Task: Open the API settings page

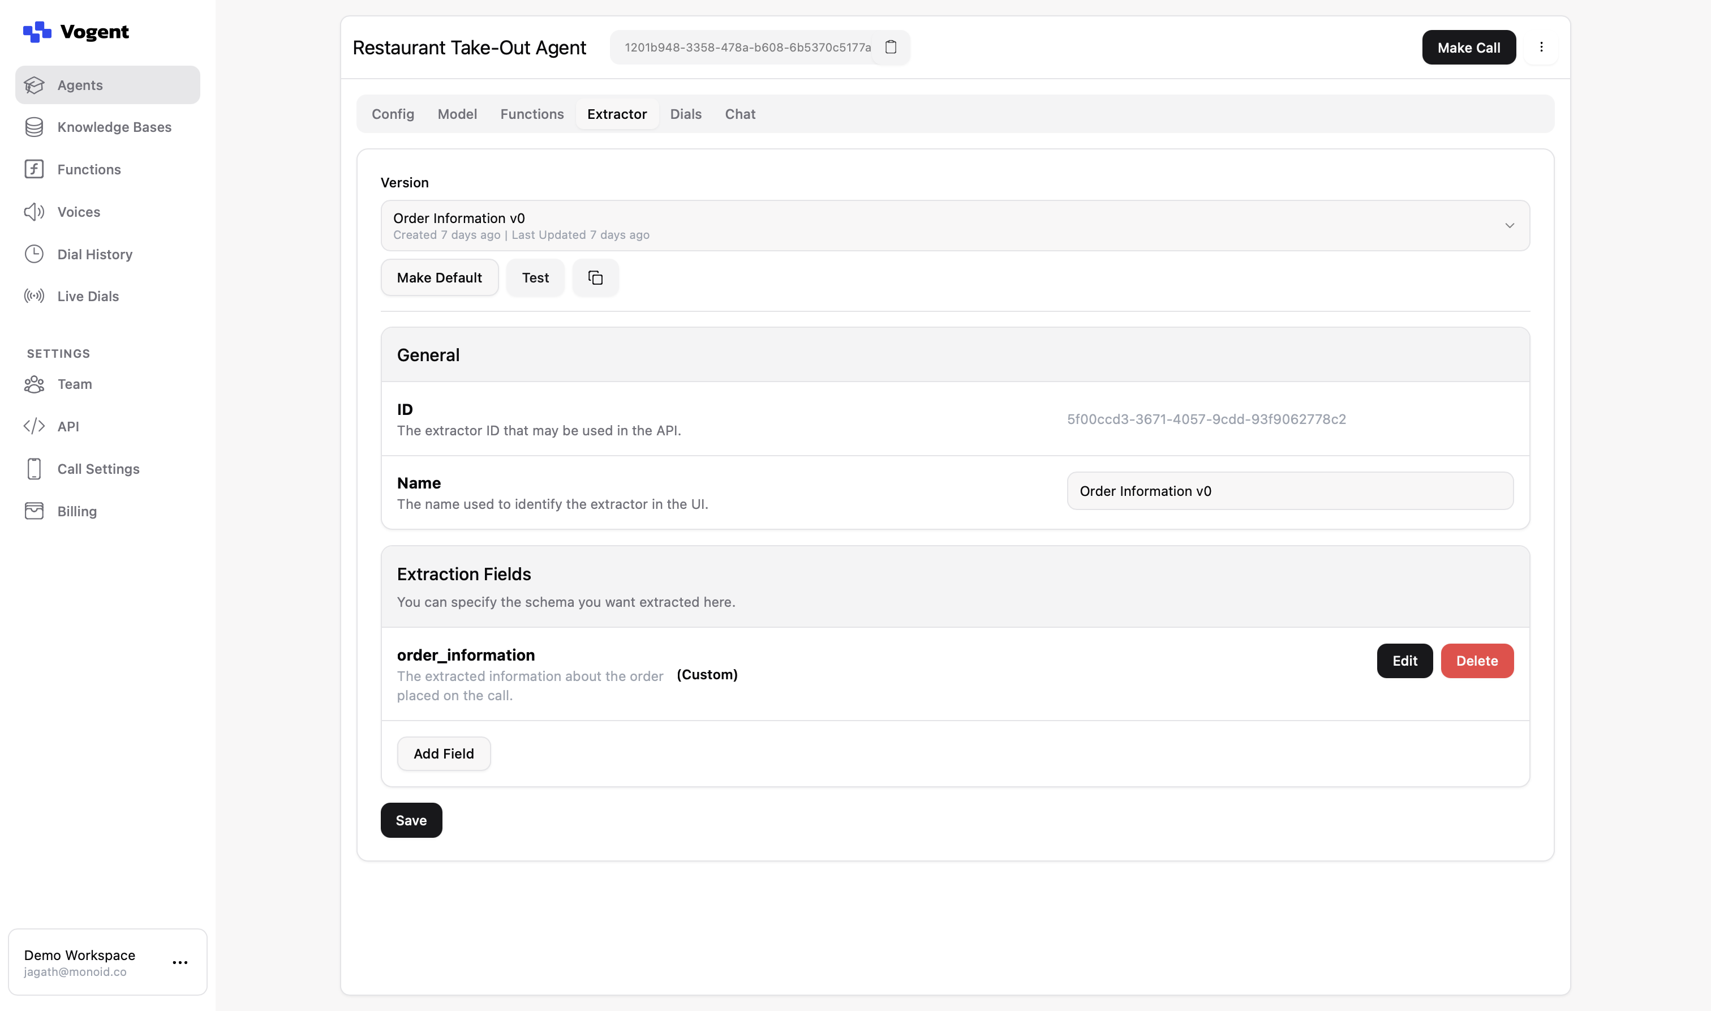Action: [68, 426]
